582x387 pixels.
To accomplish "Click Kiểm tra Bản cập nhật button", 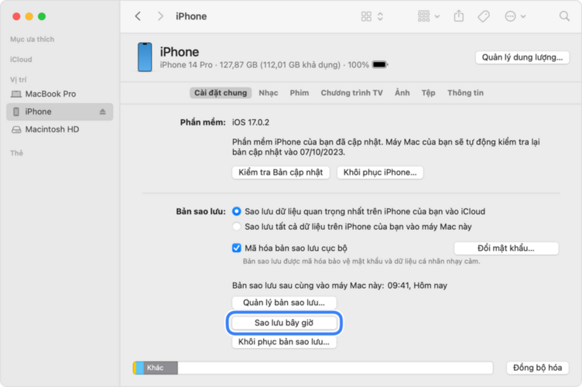I will tap(281, 173).
